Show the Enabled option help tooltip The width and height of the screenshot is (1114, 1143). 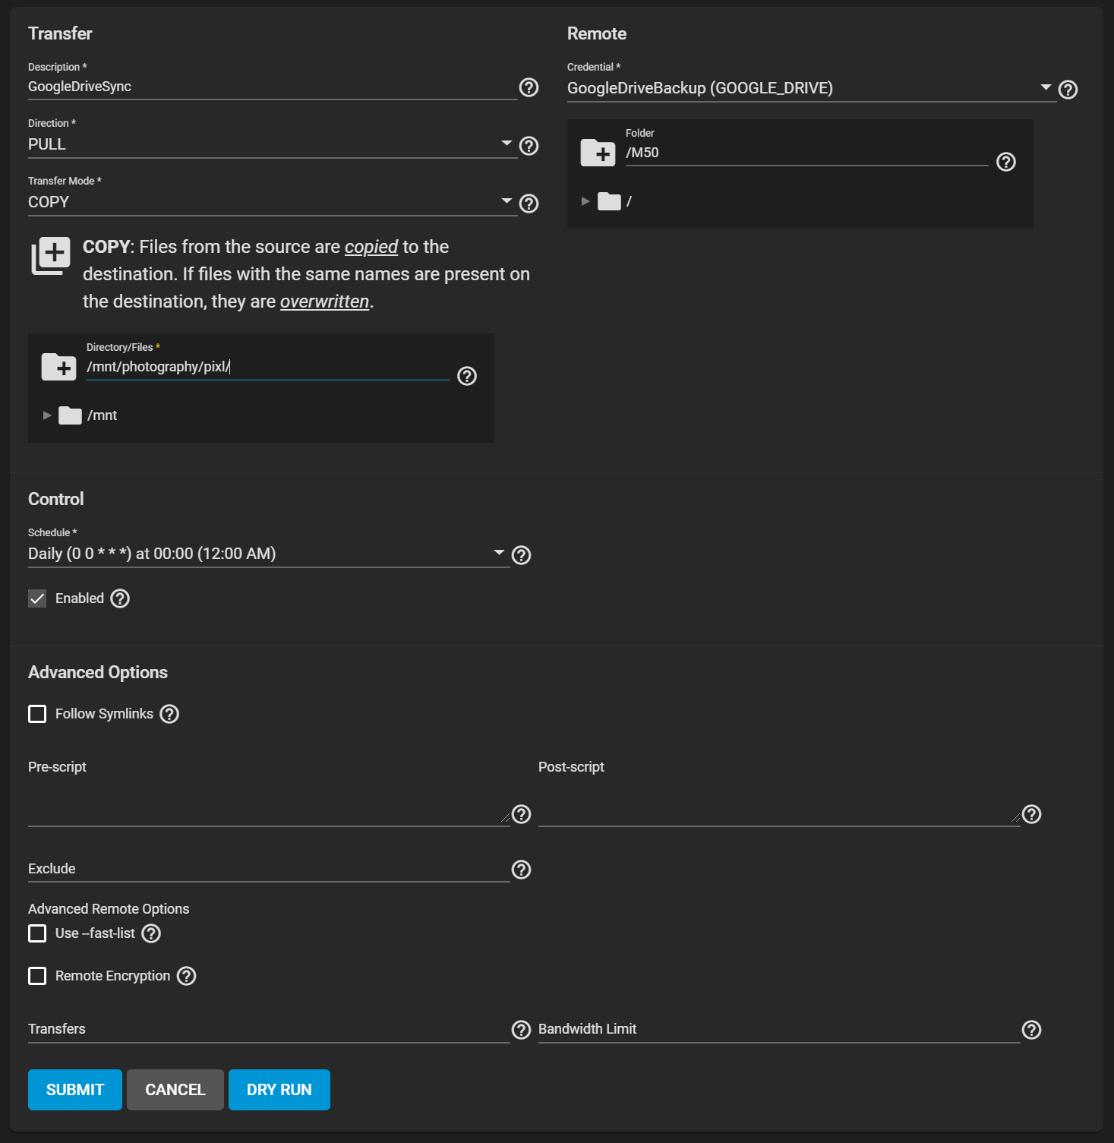(120, 598)
